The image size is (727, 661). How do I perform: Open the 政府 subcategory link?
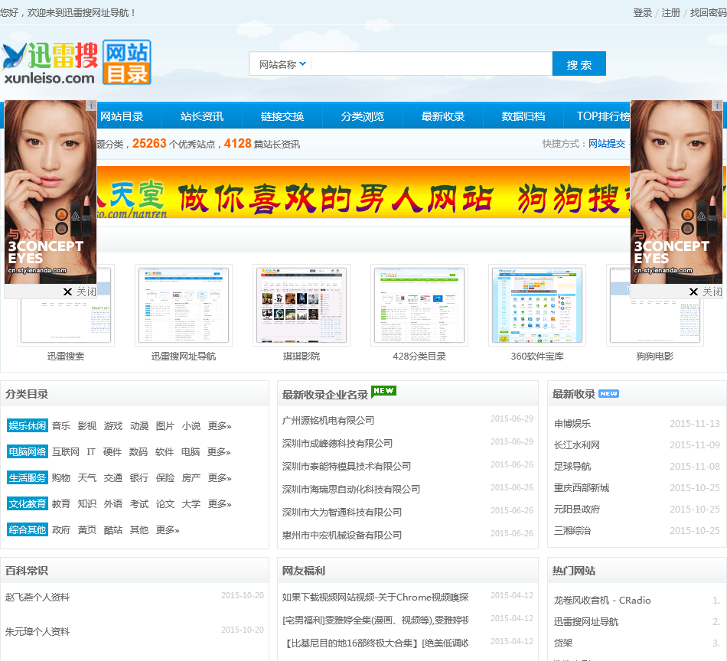tap(61, 529)
